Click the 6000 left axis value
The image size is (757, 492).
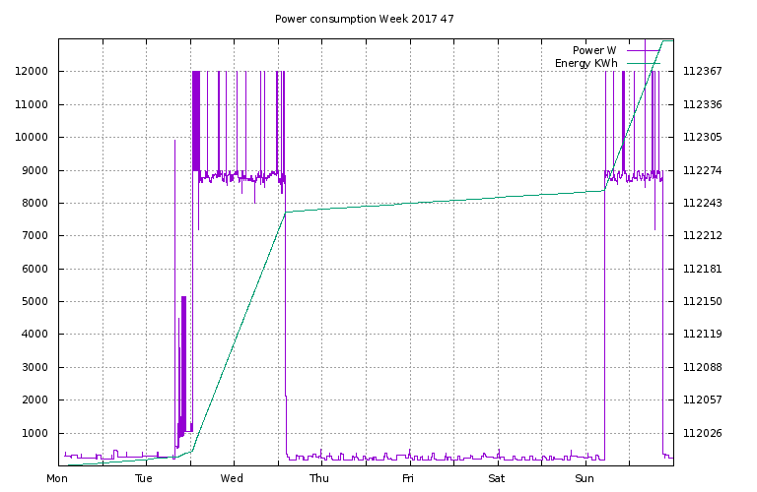[34, 269]
